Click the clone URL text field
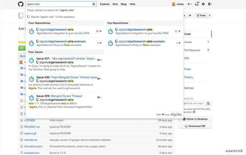Image resolution: width=246 pixels, height=155 pixels. pos(194,103)
